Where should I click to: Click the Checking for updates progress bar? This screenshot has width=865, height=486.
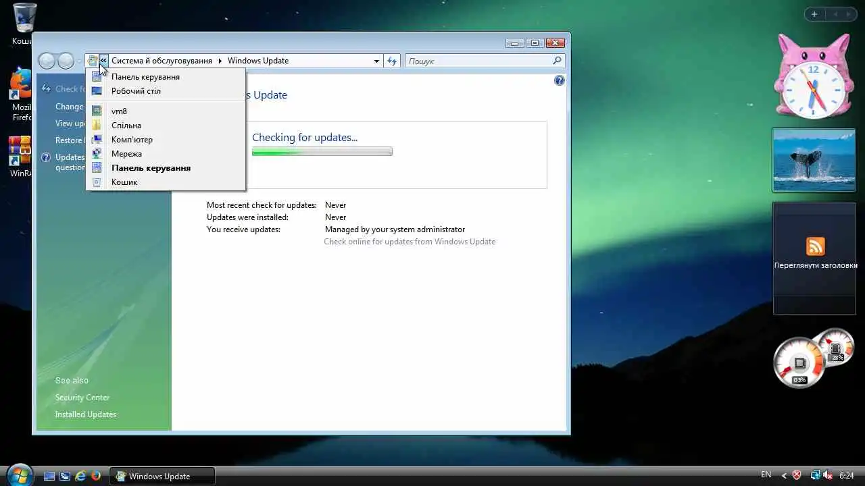322,152
